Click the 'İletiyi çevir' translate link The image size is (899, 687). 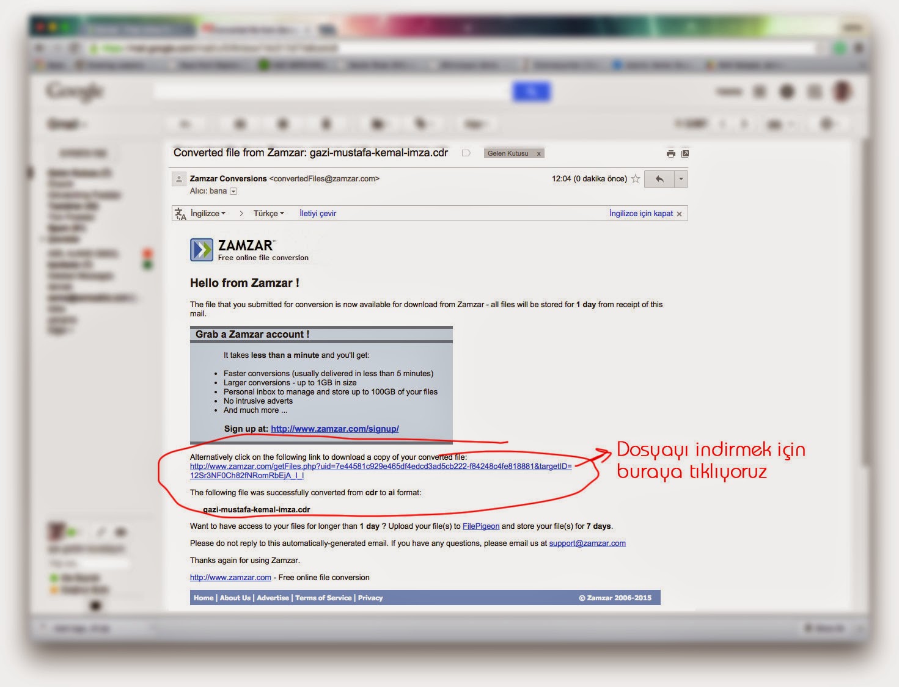coord(318,214)
